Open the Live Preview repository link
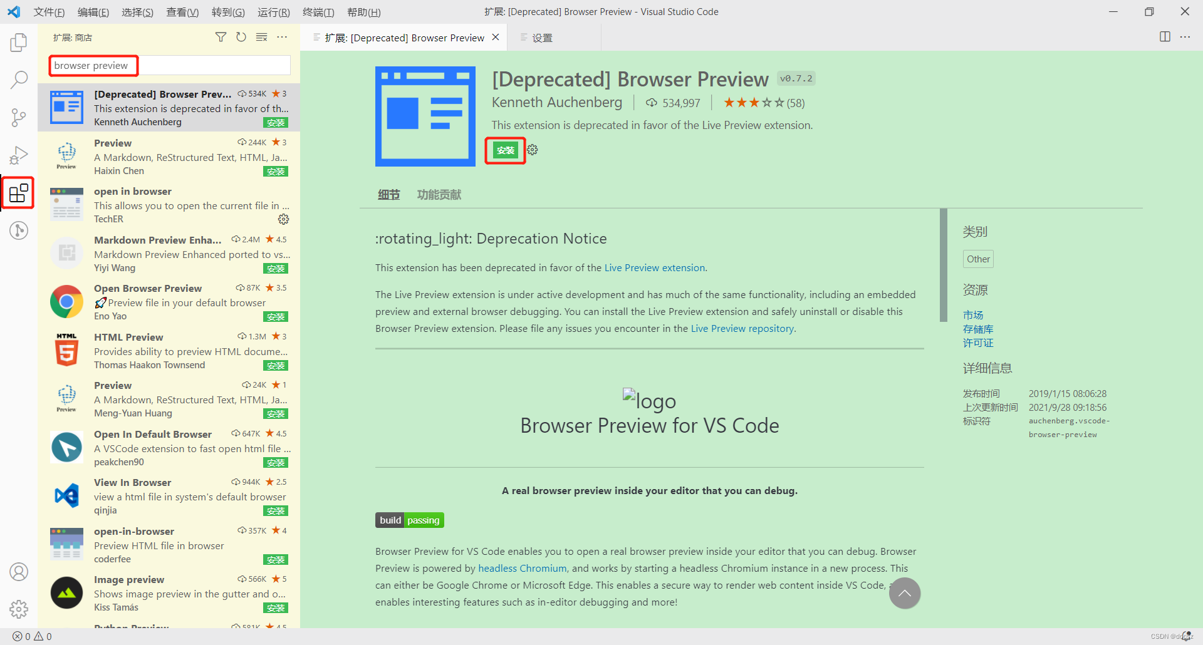 (x=742, y=328)
